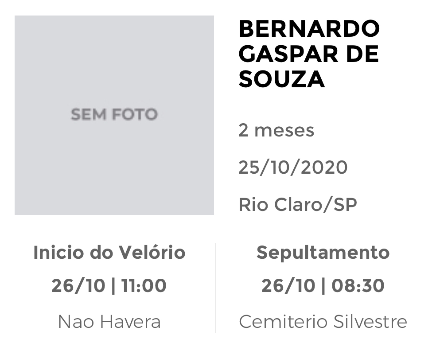Viewport: 436px width, 339px height.
Task: Click the SEM FOTO placeholder image
Action: pyautogui.click(x=114, y=115)
